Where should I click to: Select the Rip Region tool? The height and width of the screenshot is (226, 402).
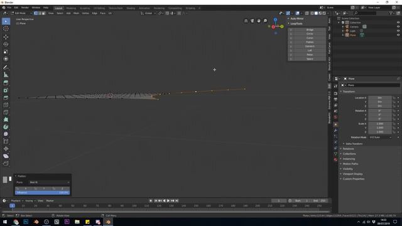[6, 163]
